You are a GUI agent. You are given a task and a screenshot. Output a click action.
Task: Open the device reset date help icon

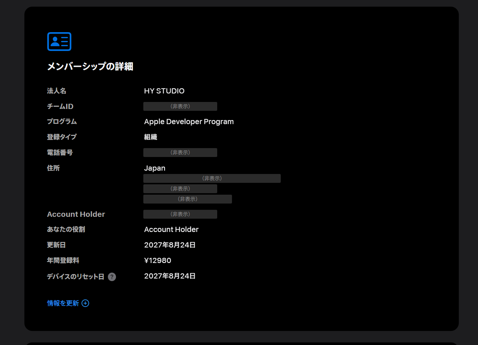[112, 277]
